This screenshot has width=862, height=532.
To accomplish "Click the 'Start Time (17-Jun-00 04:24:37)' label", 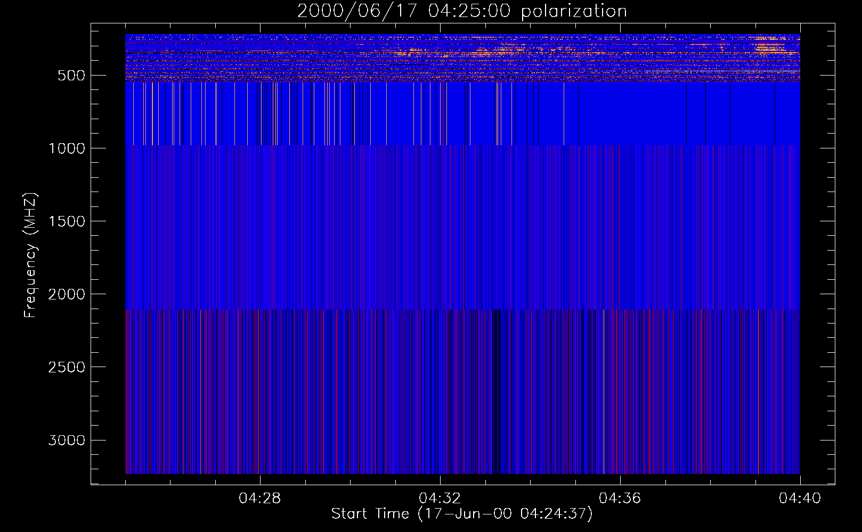I will tap(462, 514).
